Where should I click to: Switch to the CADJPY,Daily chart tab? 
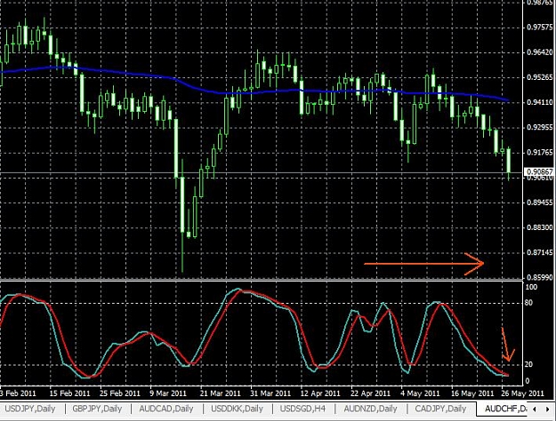point(440,409)
